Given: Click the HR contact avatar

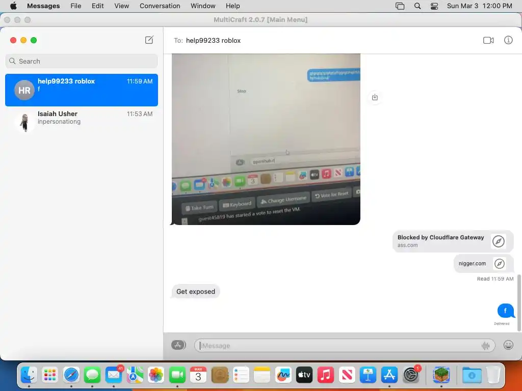Looking at the screenshot, I should (x=24, y=90).
